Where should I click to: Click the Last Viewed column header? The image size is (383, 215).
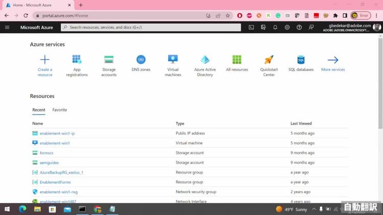(301, 124)
